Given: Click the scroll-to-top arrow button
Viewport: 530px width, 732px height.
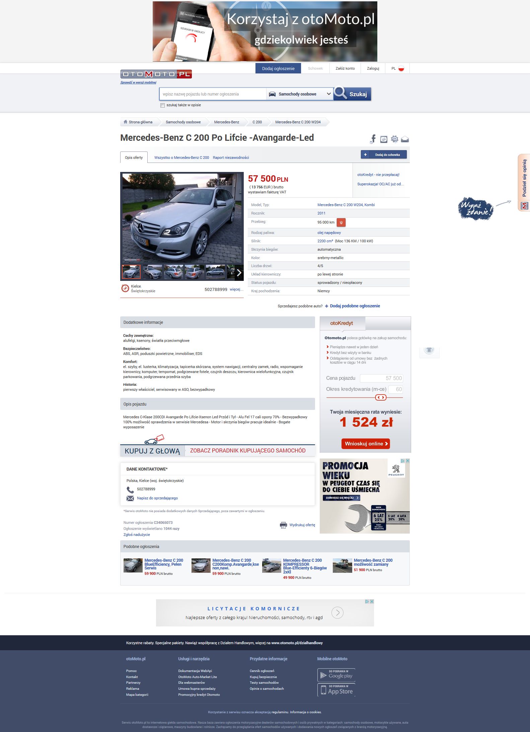Looking at the screenshot, I should tap(429, 351).
